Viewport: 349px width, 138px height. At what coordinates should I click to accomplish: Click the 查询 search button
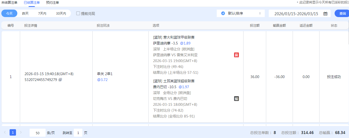[x=342, y=13]
